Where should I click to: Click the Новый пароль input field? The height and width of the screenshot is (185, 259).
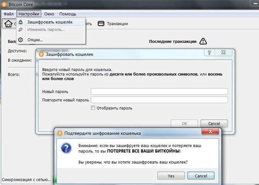pyautogui.click(x=159, y=92)
